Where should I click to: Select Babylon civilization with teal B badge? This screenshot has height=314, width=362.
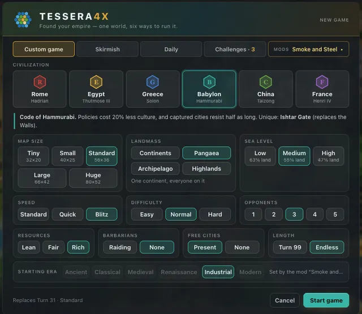pos(209,89)
